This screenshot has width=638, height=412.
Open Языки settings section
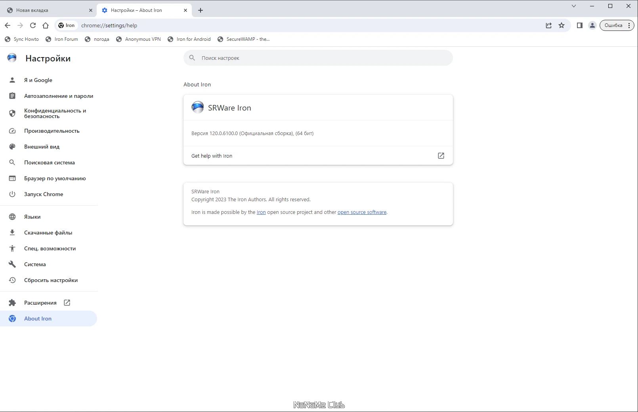coord(48,217)
